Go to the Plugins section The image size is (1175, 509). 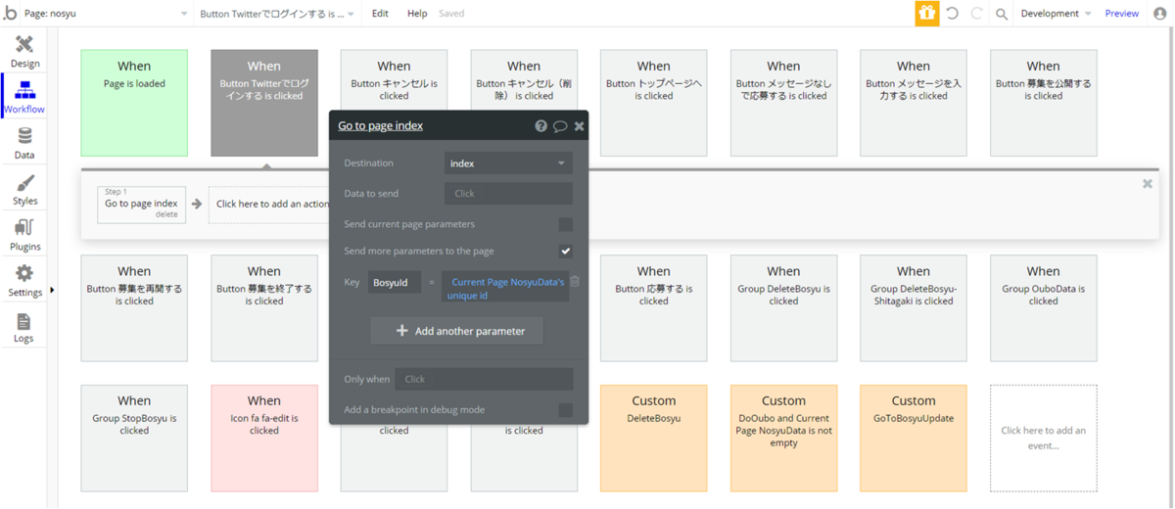coord(24,235)
